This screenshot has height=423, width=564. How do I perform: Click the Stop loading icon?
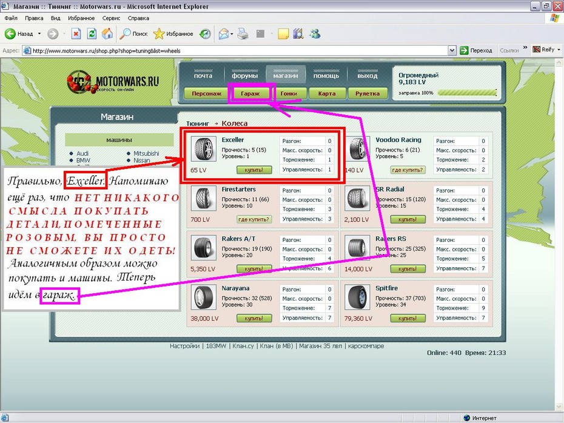76,34
